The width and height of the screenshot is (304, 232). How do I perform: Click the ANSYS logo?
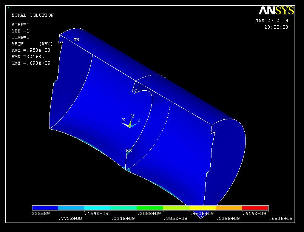coord(276,11)
